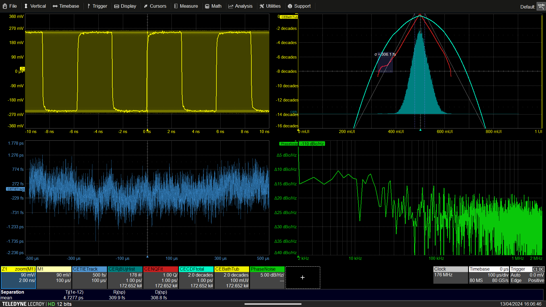
Task: Click the Undo default setup icon
Action: [x=541, y=6]
